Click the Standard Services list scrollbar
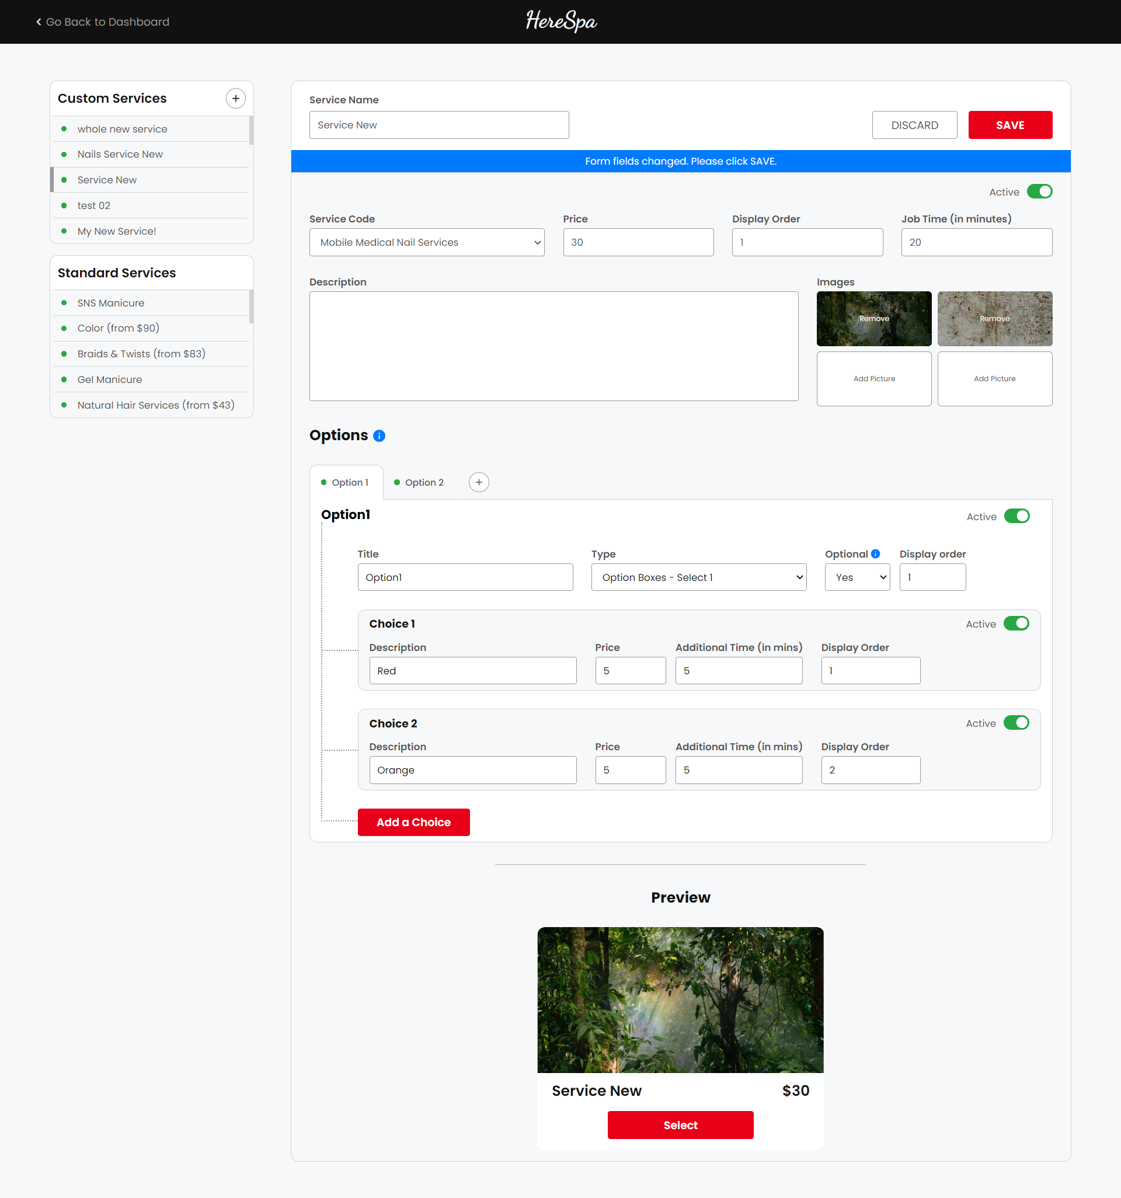The height and width of the screenshot is (1198, 1121). pyautogui.click(x=251, y=307)
